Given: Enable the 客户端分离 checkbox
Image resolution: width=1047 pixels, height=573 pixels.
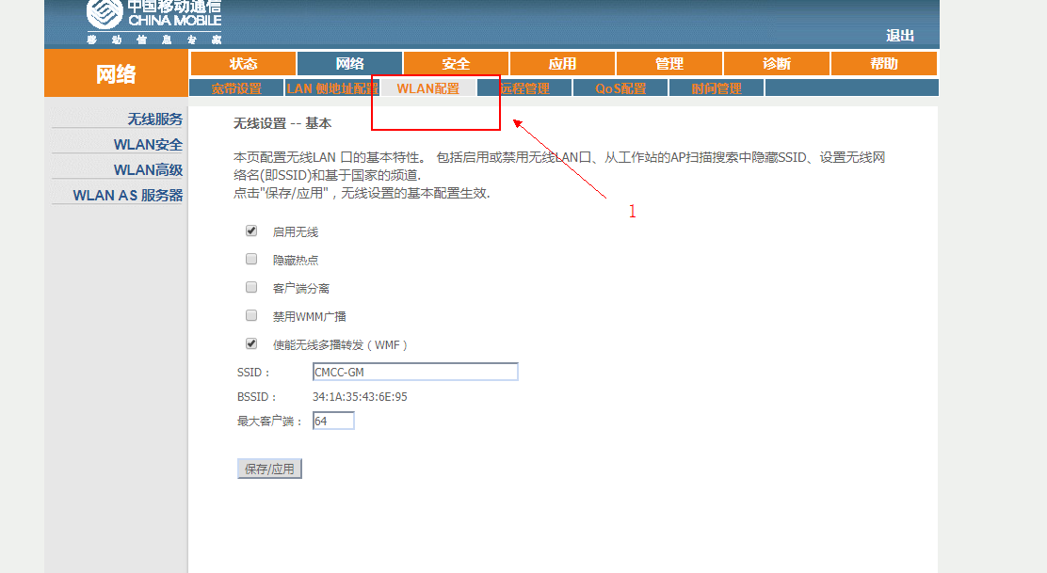Looking at the screenshot, I should click(251, 287).
